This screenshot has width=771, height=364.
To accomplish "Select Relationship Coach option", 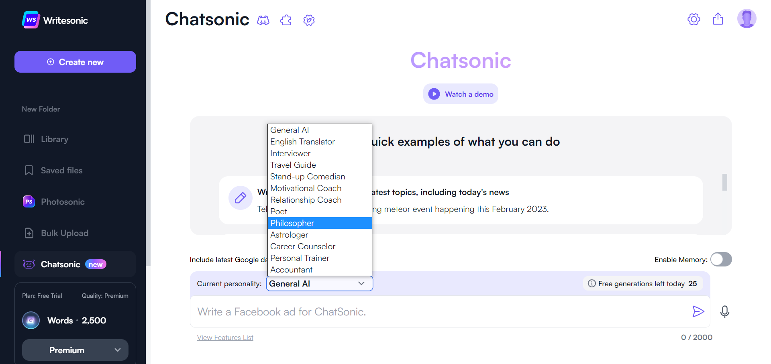I will coord(320,200).
